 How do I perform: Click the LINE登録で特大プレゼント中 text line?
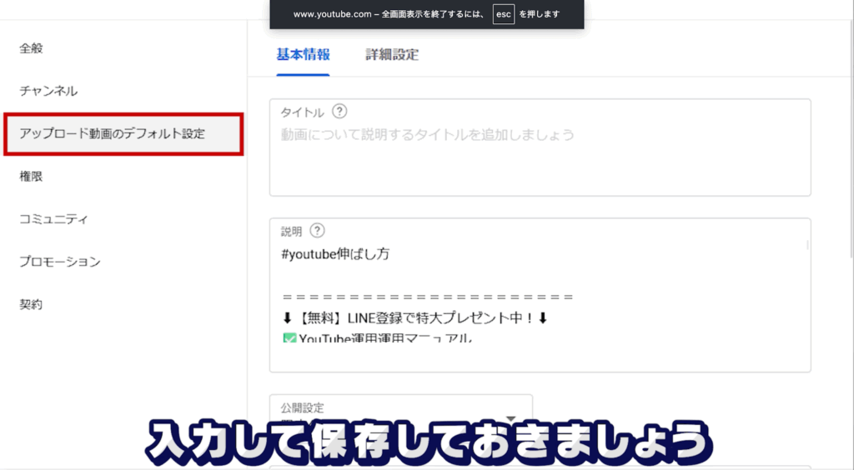click(425, 317)
